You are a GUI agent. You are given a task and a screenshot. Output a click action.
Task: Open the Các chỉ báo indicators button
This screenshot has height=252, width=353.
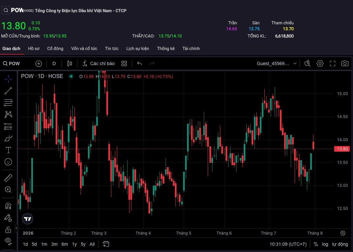pyautogui.click(x=98, y=64)
